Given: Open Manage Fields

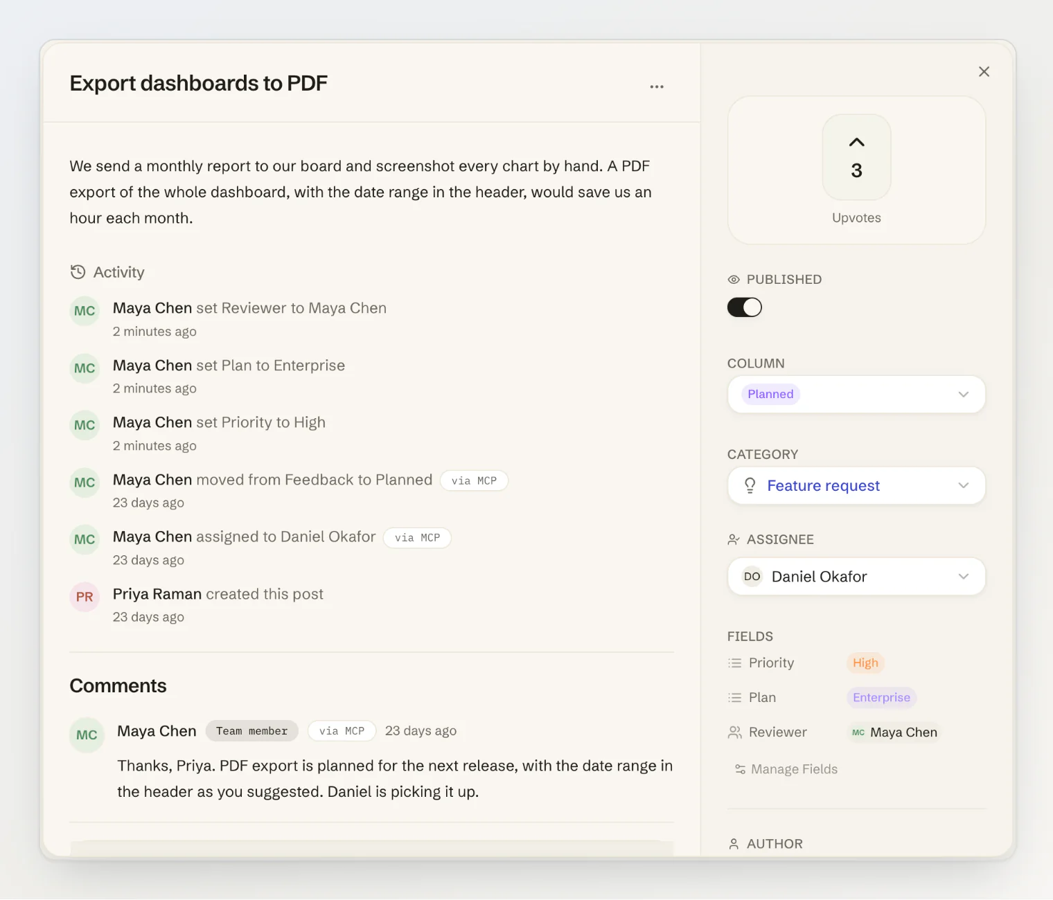Looking at the screenshot, I should [x=786, y=769].
